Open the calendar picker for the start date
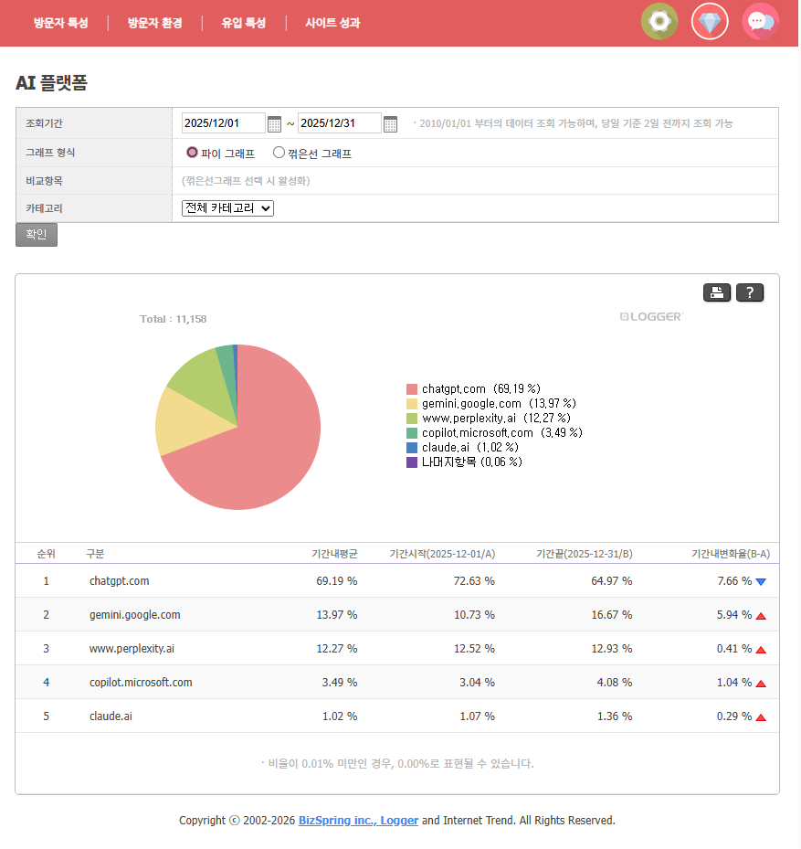 tap(276, 122)
